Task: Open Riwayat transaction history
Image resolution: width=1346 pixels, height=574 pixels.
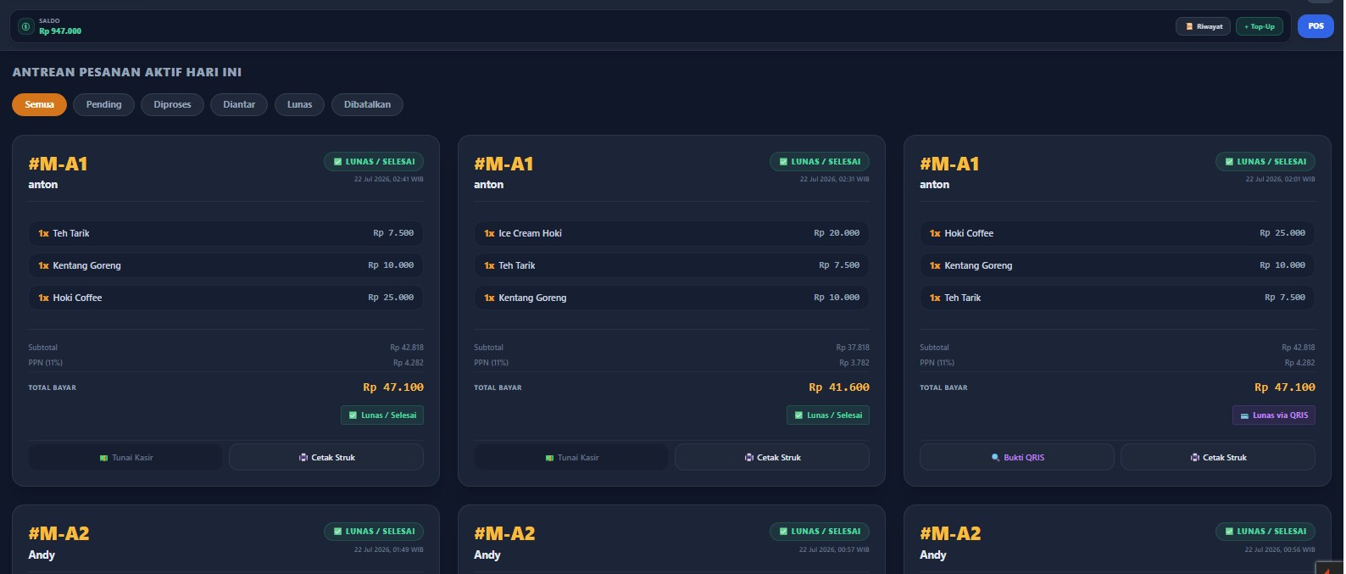Action: point(1203,26)
